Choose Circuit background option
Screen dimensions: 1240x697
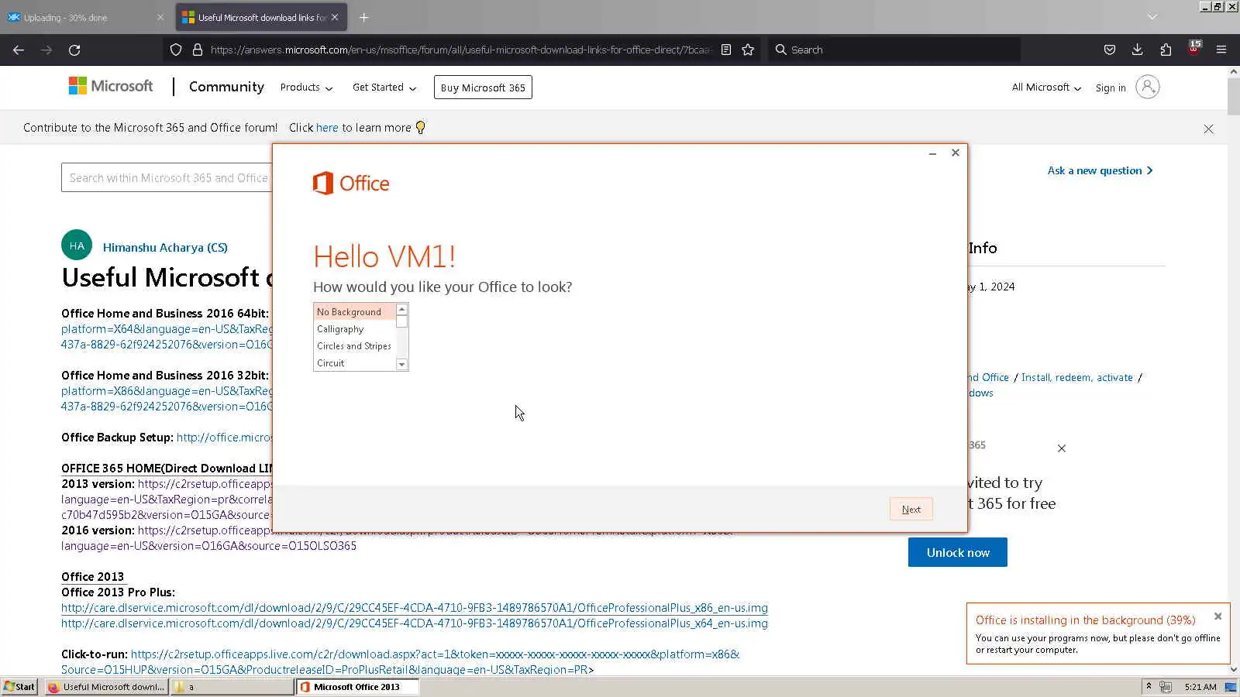(x=354, y=363)
